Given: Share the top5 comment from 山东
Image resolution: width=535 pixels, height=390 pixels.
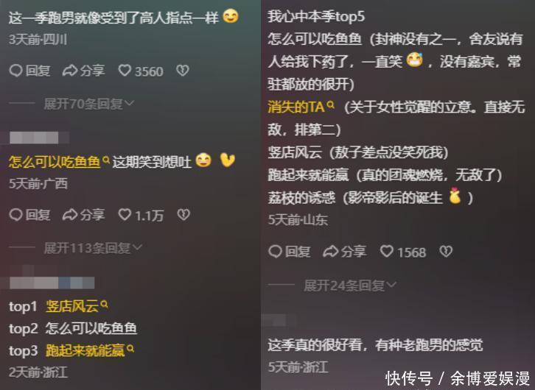Looking at the screenshot, I should coord(345,252).
